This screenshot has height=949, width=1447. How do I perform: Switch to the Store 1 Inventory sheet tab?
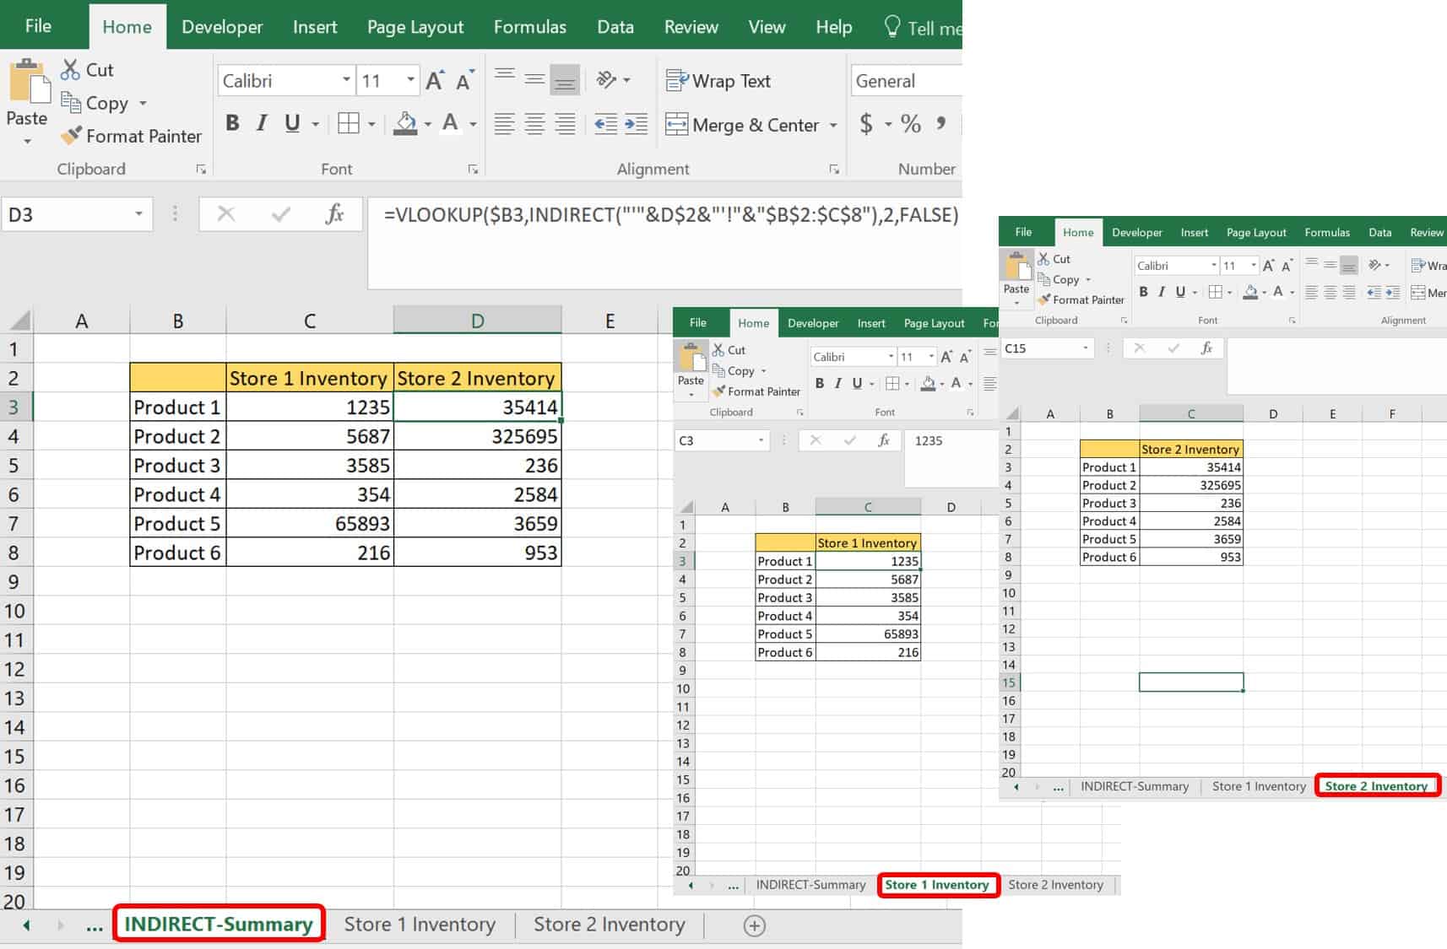[x=420, y=925]
